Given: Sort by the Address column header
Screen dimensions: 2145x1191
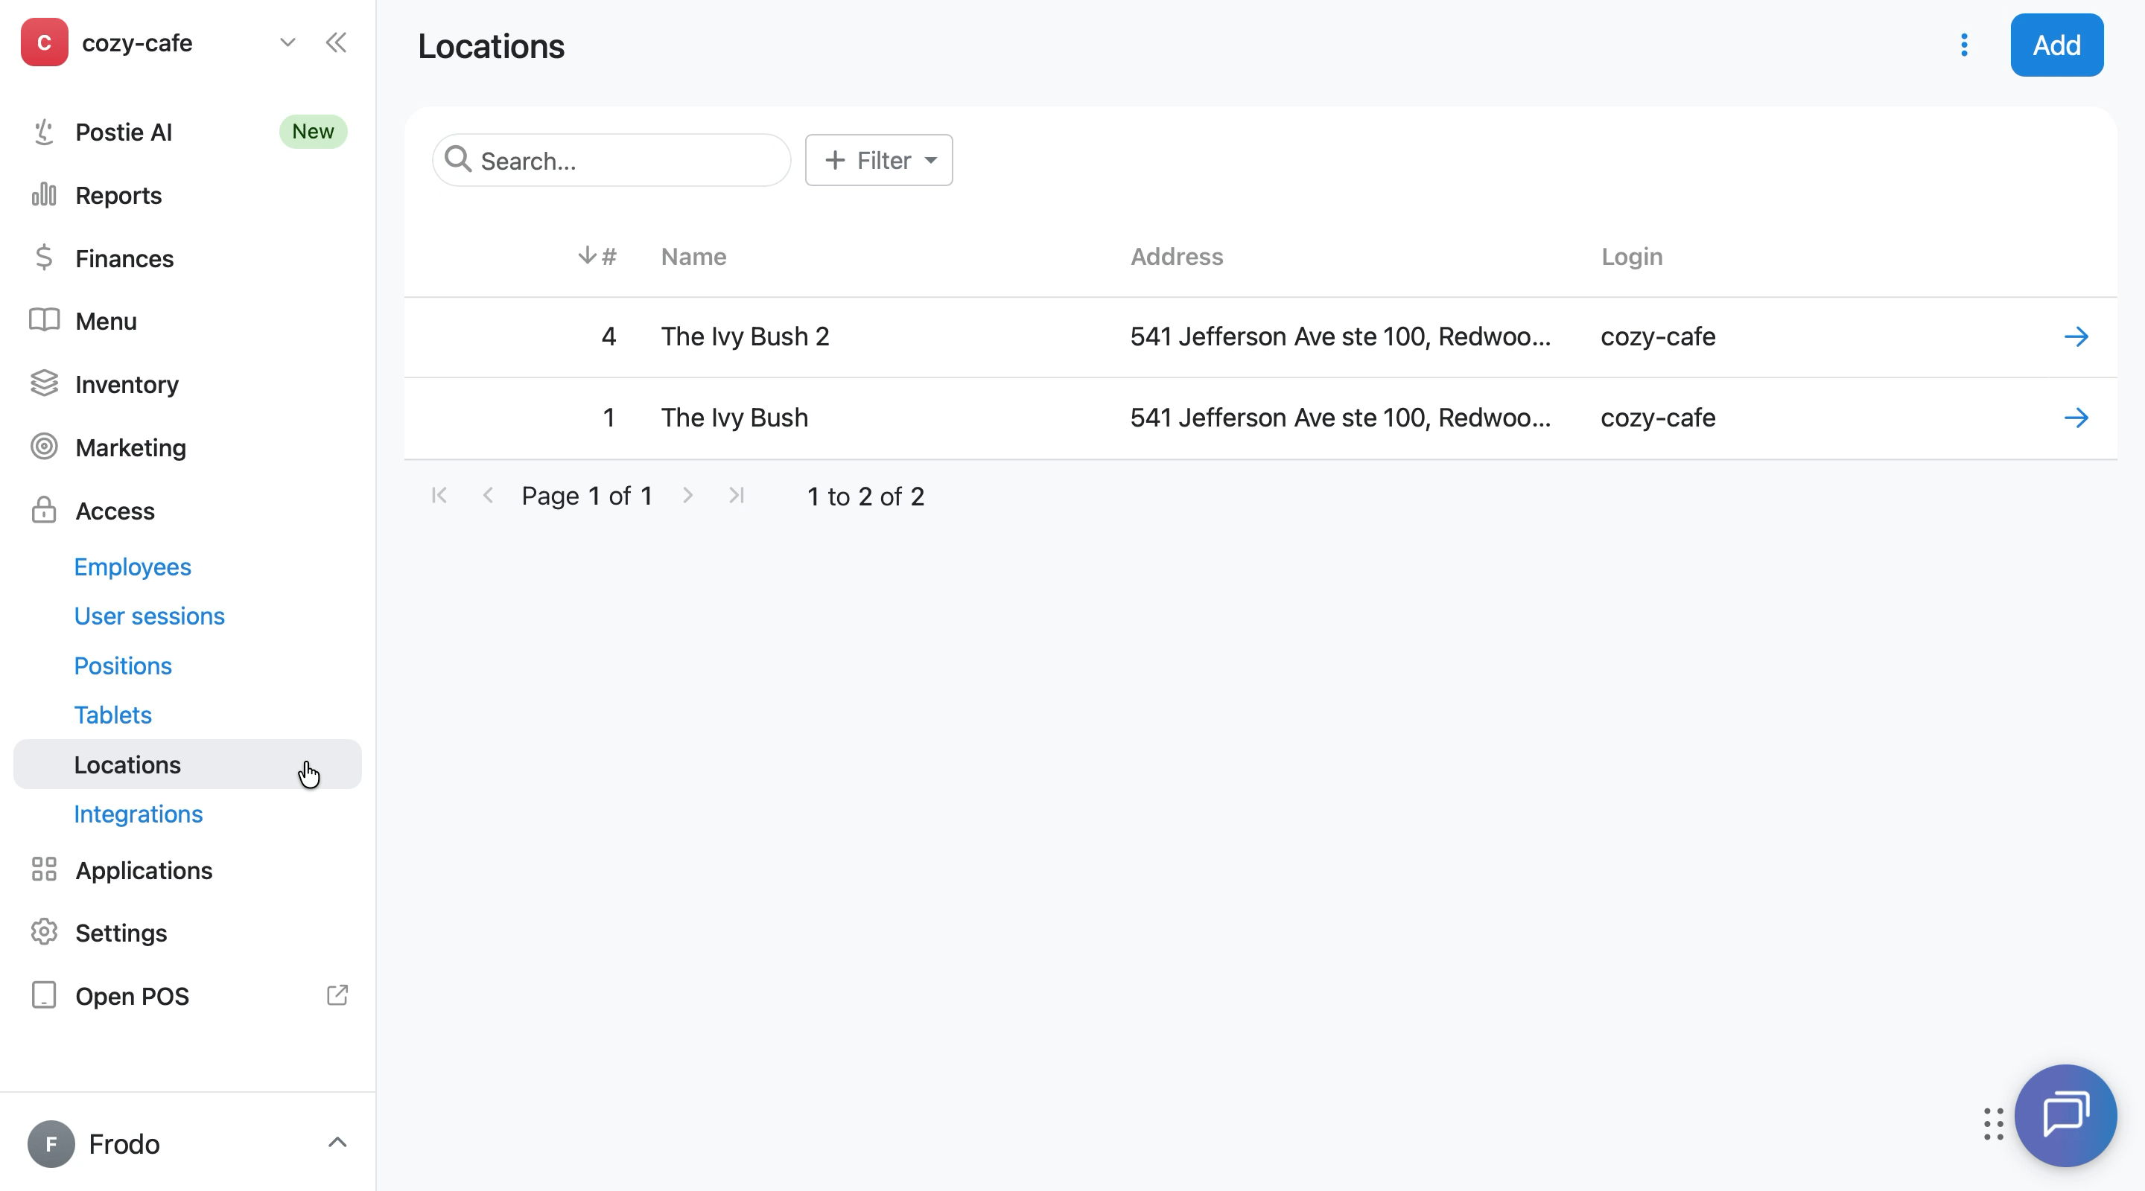Looking at the screenshot, I should click(x=1177, y=256).
